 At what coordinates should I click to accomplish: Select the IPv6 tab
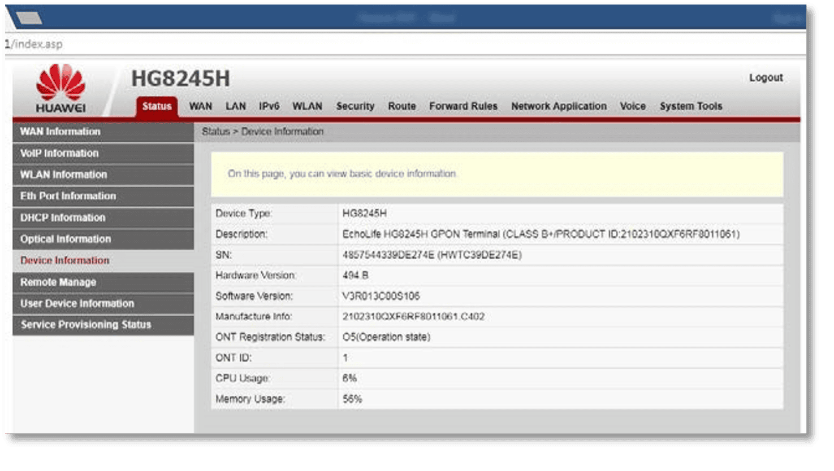coord(269,106)
